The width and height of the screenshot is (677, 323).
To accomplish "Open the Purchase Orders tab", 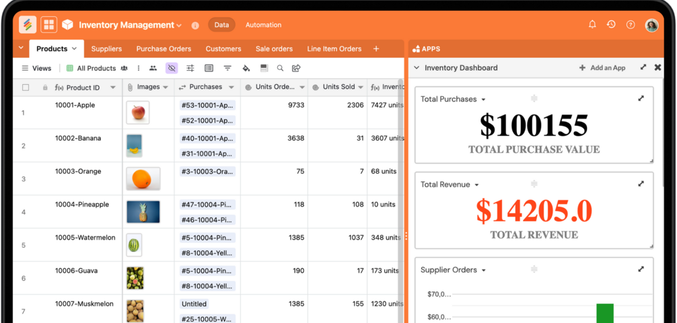I will coord(164,48).
